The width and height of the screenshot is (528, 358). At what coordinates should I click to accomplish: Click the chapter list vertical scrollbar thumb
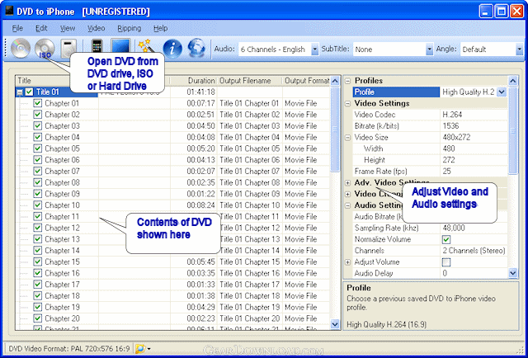[x=335, y=129]
